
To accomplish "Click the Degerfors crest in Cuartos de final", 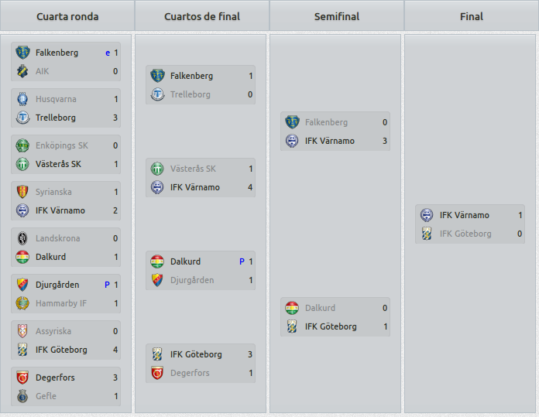I will (x=157, y=373).
